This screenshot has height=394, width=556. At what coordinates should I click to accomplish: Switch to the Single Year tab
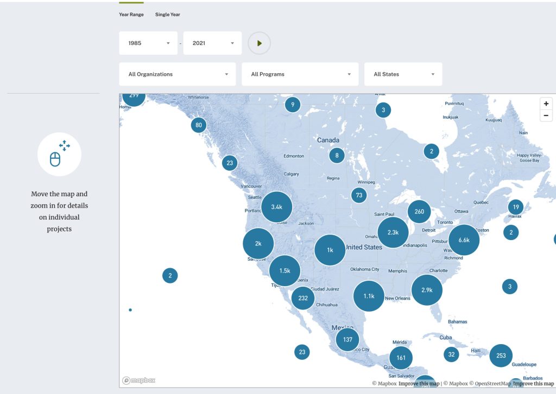point(167,15)
